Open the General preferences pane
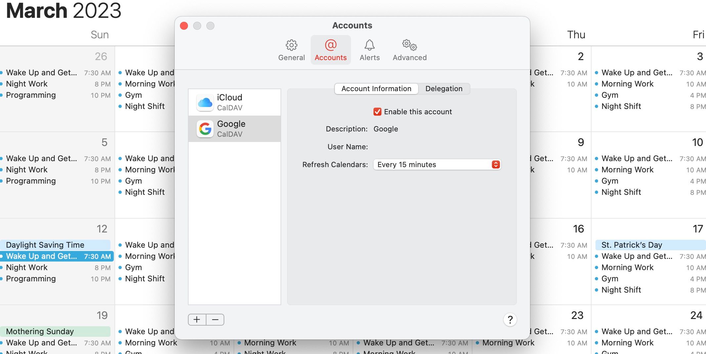Image resolution: width=706 pixels, height=354 pixels. pyautogui.click(x=291, y=50)
